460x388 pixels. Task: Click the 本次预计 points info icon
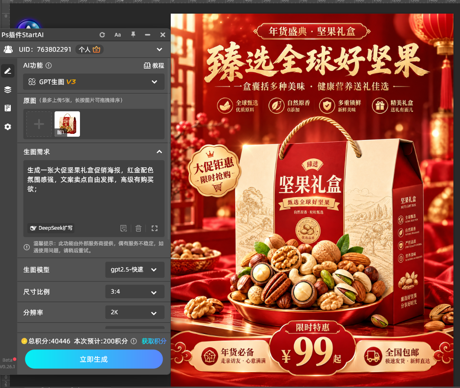(x=134, y=341)
